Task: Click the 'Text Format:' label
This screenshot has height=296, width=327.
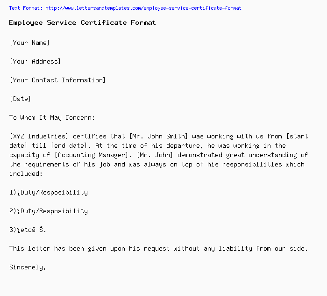Action: coord(26,8)
